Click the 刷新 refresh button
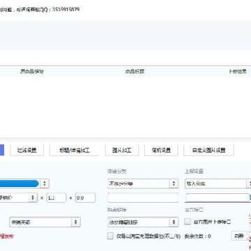This screenshot has width=251, height=251. 238,236
